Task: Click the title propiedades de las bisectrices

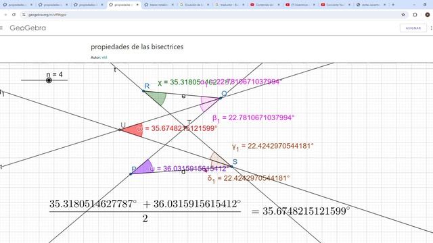Action: [137, 47]
